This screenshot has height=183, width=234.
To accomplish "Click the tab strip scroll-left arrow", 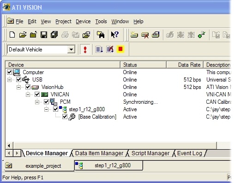I will (9, 153).
